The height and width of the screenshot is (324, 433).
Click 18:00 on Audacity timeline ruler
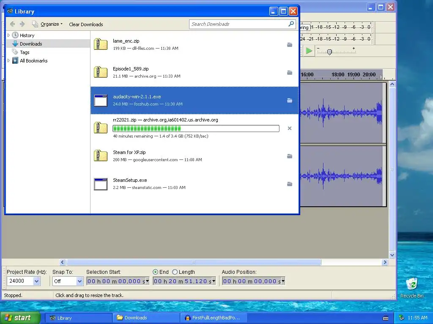[338, 75]
